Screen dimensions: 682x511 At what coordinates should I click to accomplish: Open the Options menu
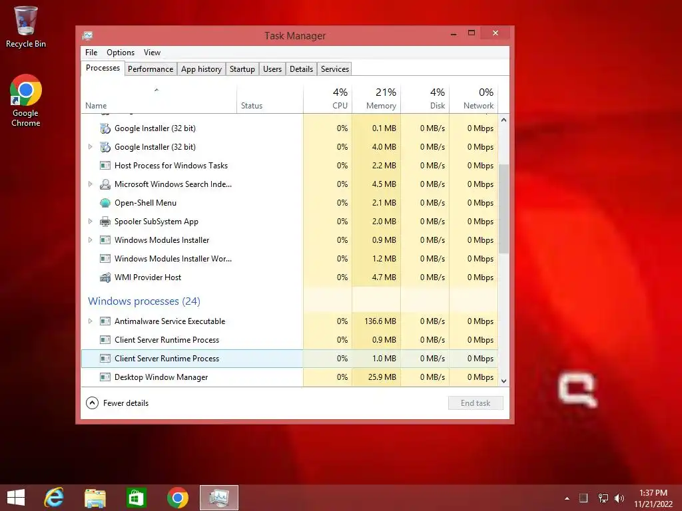coord(121,53)
